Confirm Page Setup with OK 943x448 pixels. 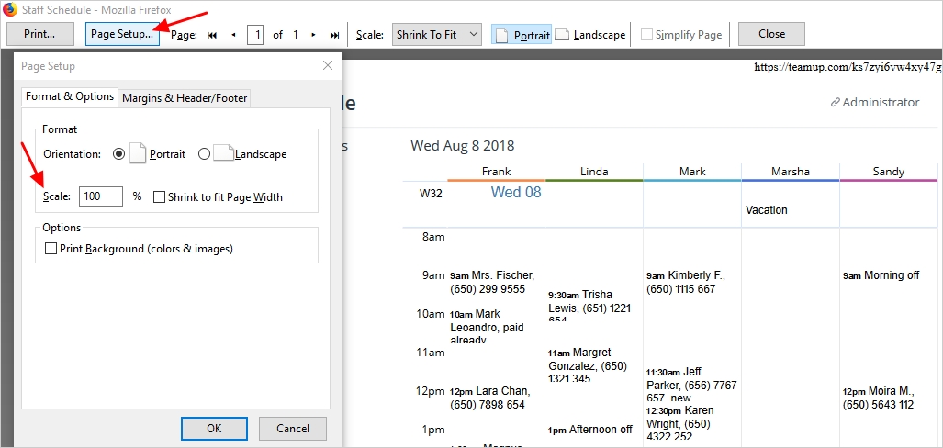tap(214, 429)
